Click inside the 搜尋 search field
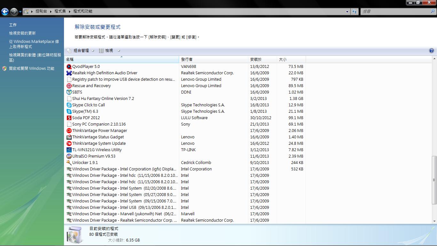437x246 pixels. pyautogui.click(x=395, y=11)
